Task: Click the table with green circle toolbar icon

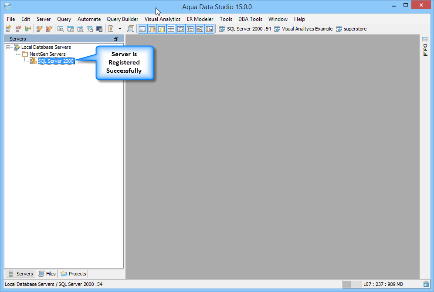Action: tap(28, 29)
